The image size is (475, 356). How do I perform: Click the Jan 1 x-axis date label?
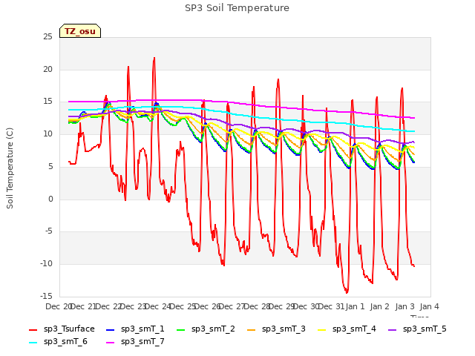[x=355, y=306]
